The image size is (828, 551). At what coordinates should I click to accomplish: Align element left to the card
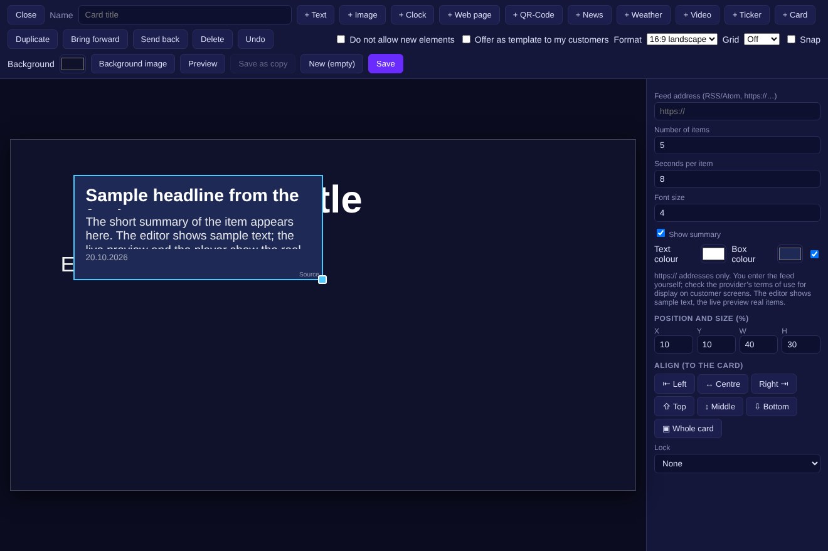(x=674, y=384)
